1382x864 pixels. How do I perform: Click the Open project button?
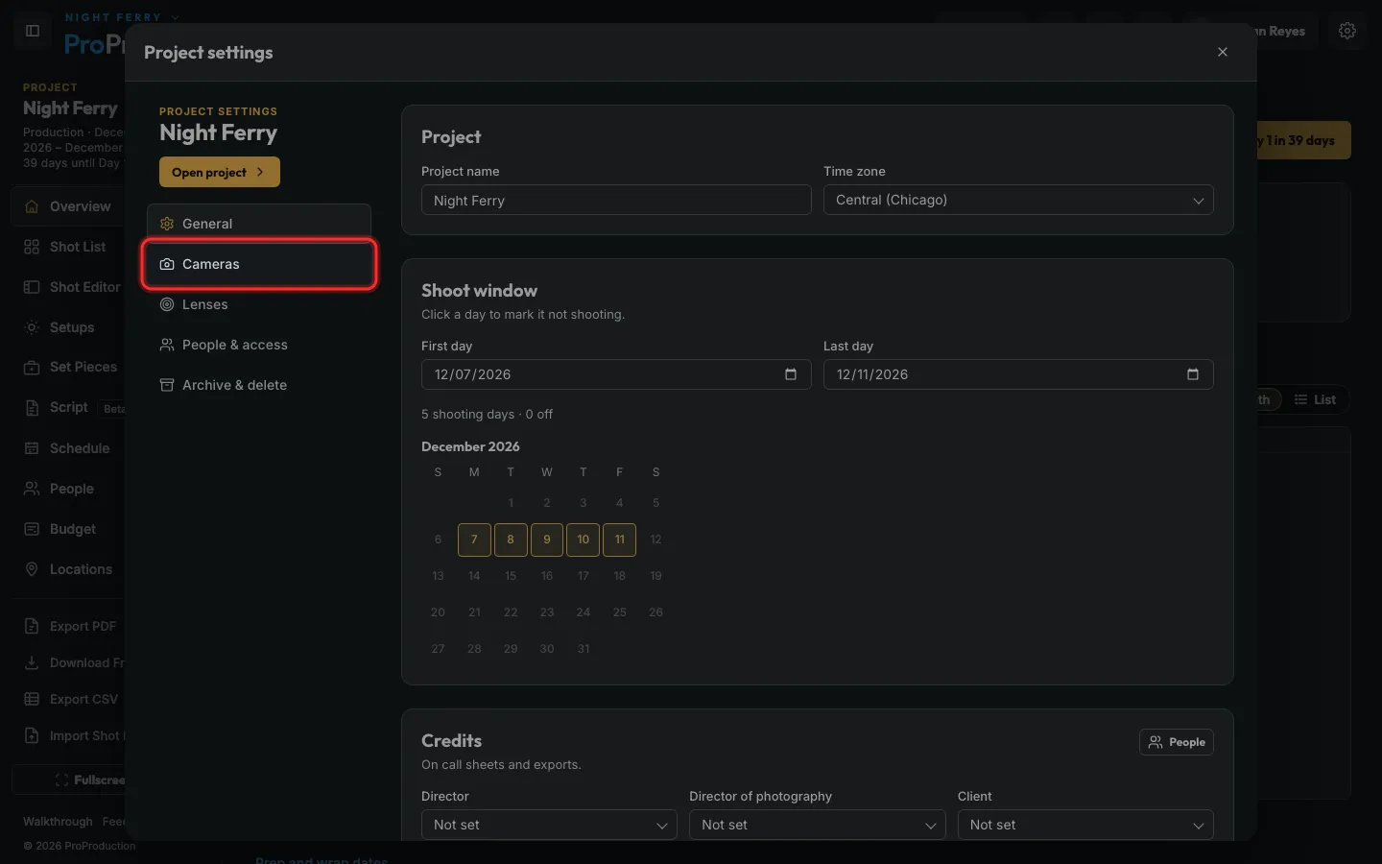click(220, 172)
